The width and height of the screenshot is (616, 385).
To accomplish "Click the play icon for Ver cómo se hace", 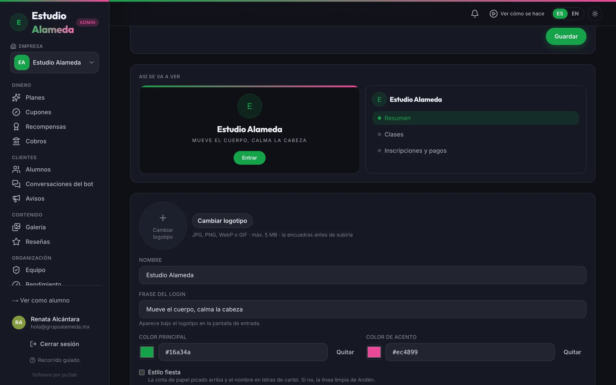I will [493, 14].
